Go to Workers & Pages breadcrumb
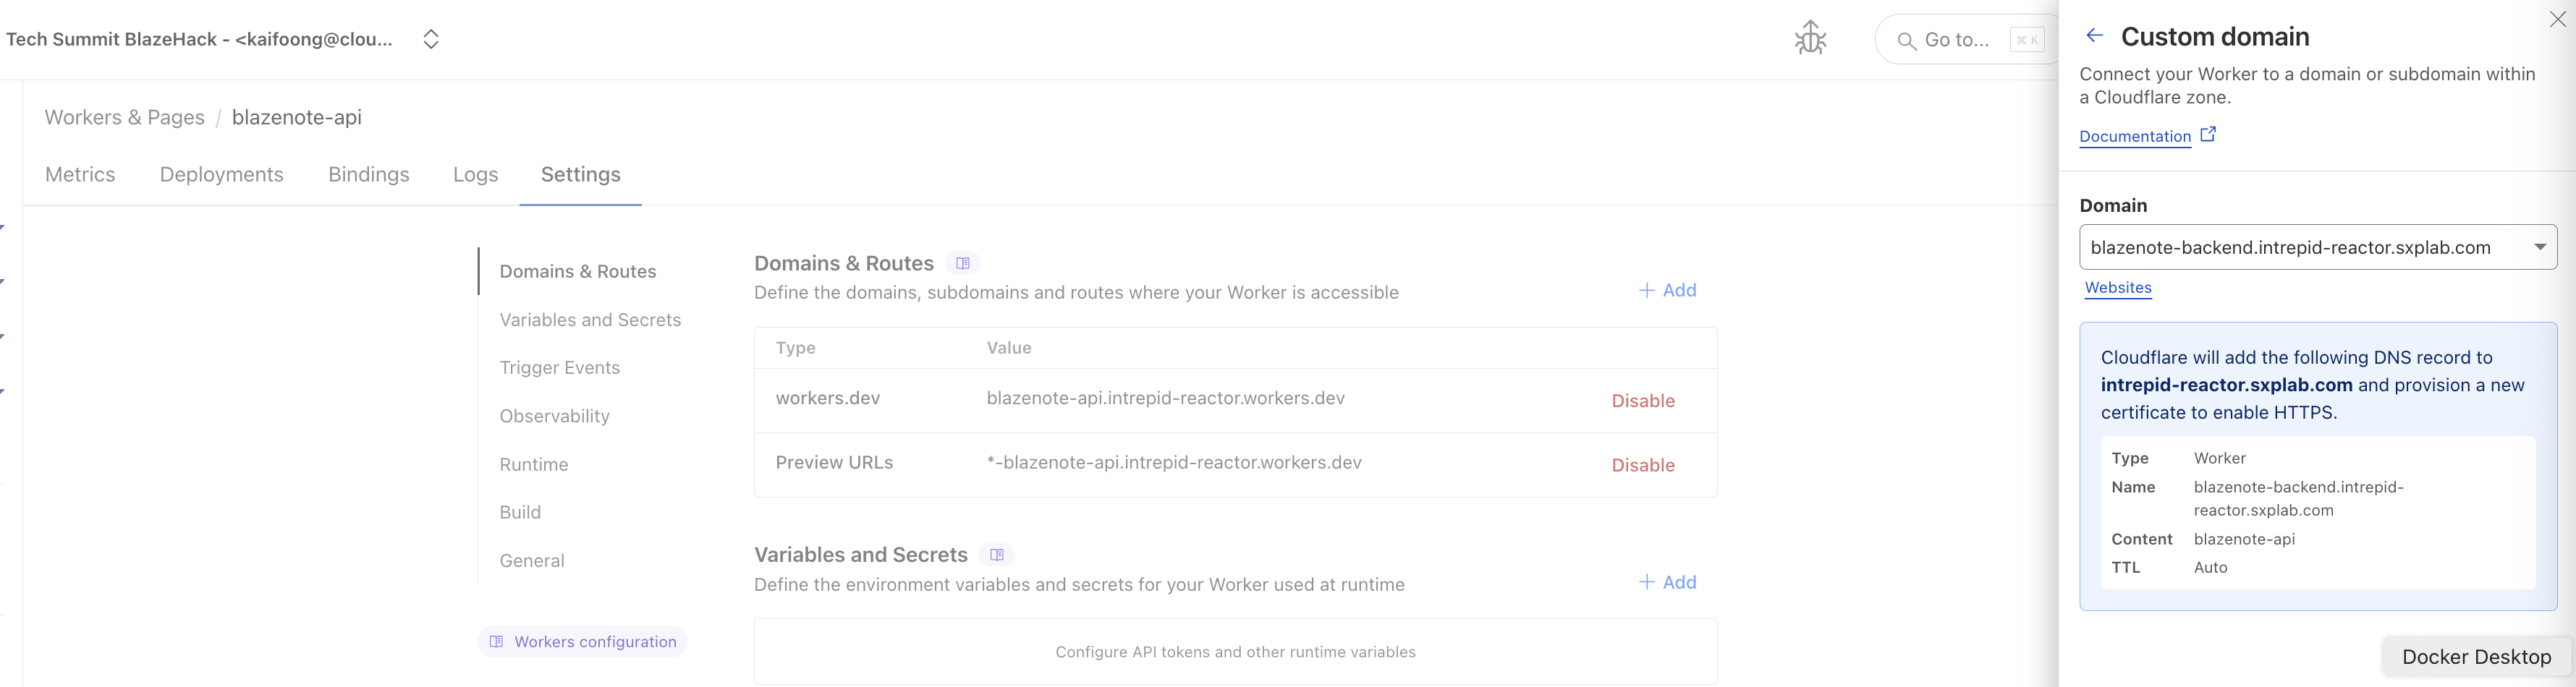The width and height of the screenshot is (2576, 687). coord(124,117)
